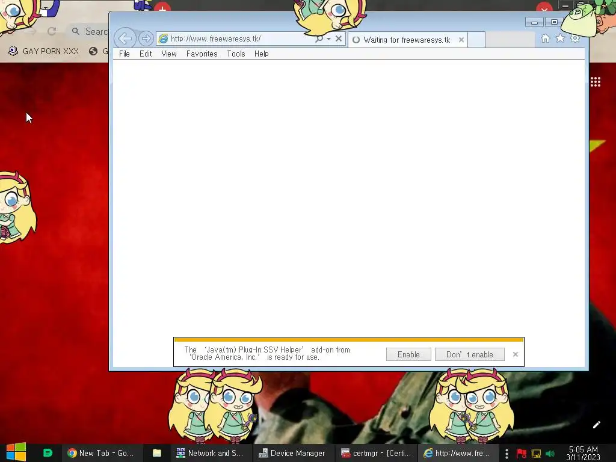Open the View menu
This screenshot has height=462, width=616.
[x=169, y=54]
